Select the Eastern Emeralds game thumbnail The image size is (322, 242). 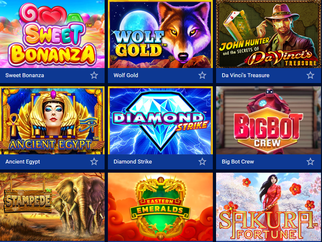tap(160, 207)
